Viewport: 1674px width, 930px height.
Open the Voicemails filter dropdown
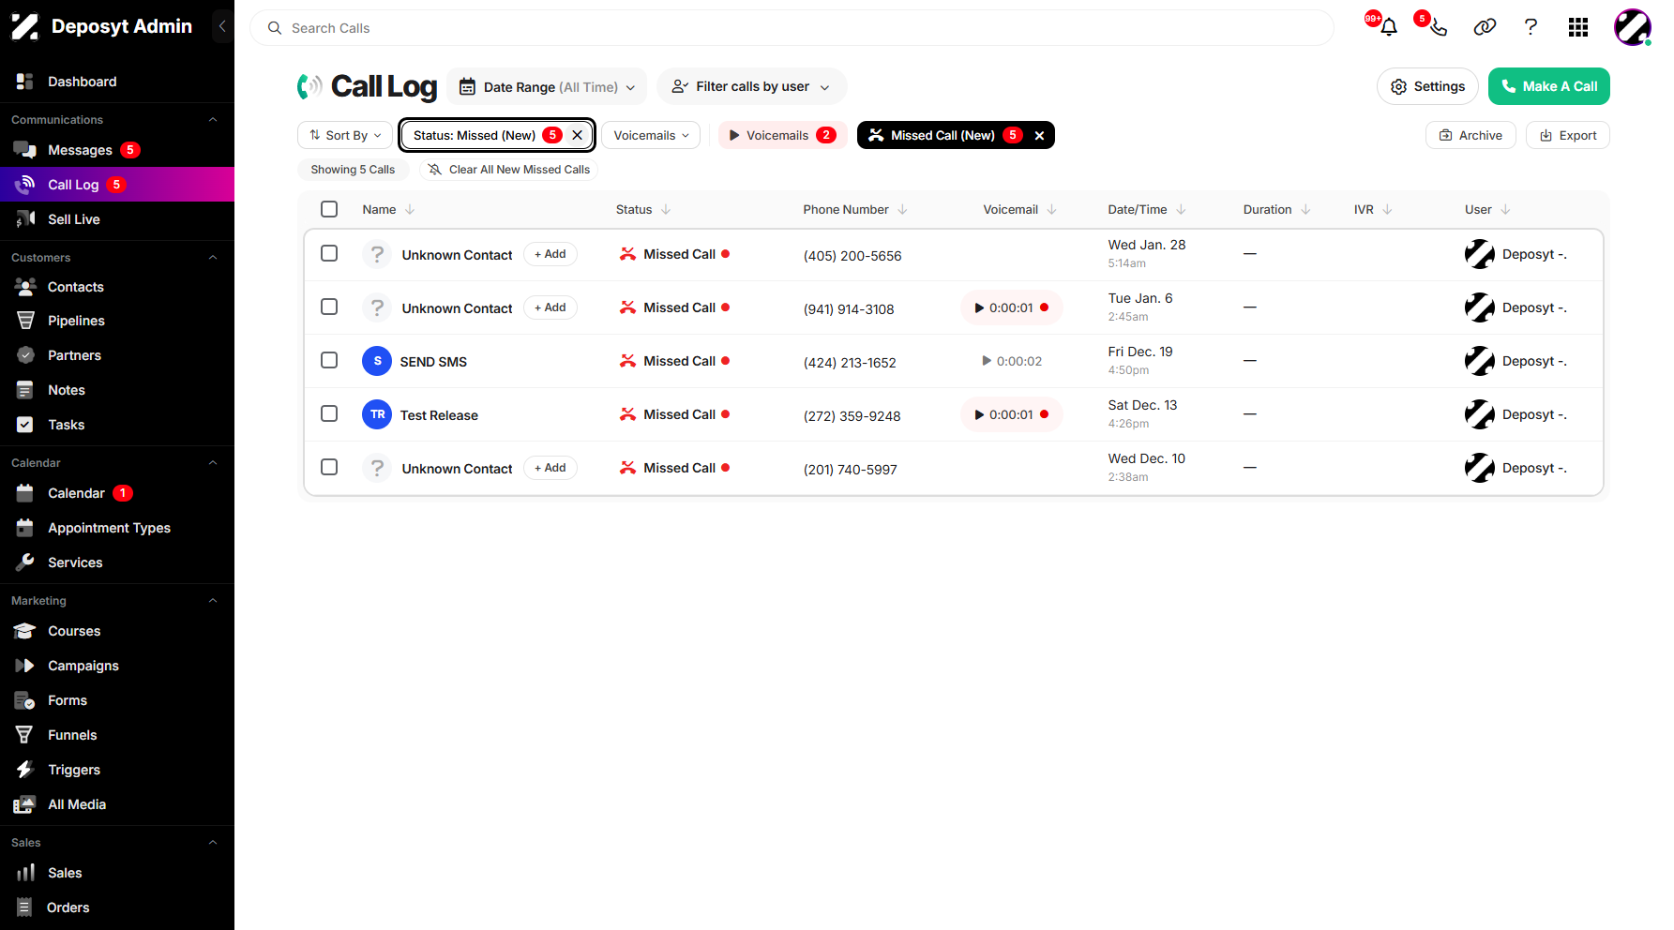(x=651, y=135)
